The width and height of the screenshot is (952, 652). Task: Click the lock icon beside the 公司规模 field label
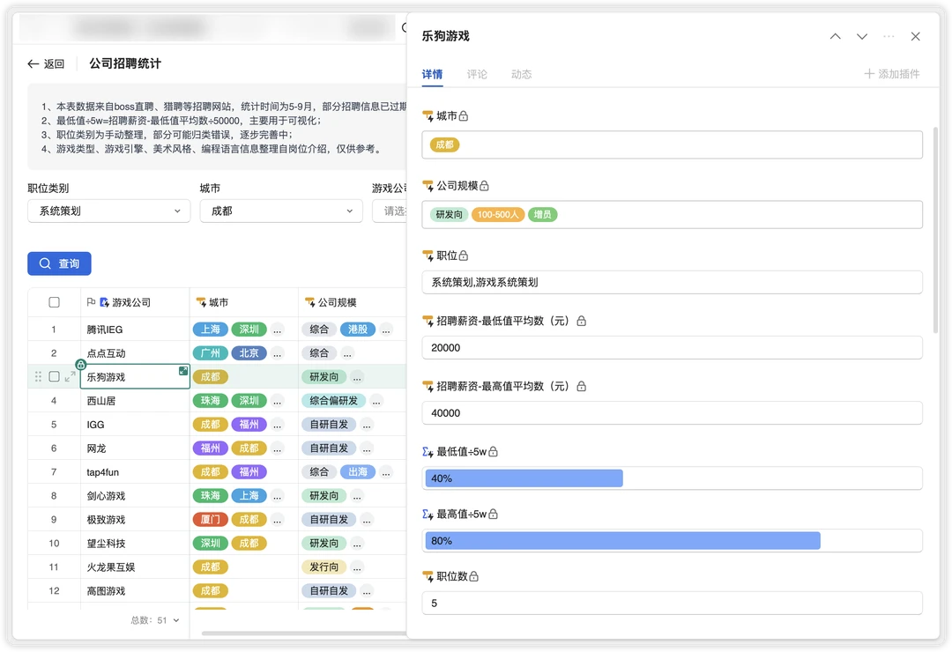click(484, 186)
